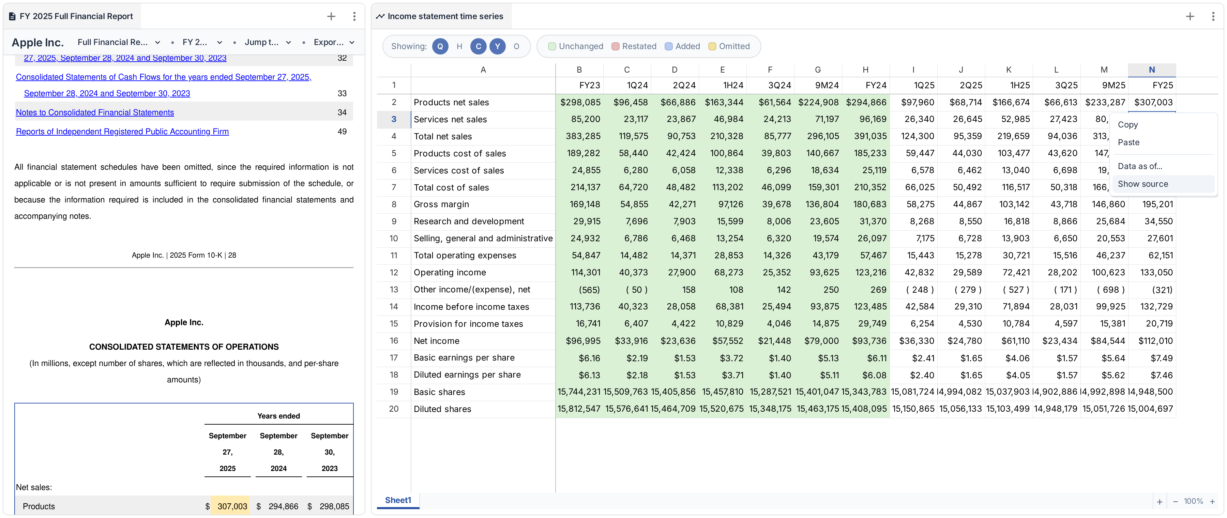The width and height of the screenshot is (1227, 518).
Task: Click the FY25 Diluted earnings per share $7.46
Action: (x=1152, y=375)
